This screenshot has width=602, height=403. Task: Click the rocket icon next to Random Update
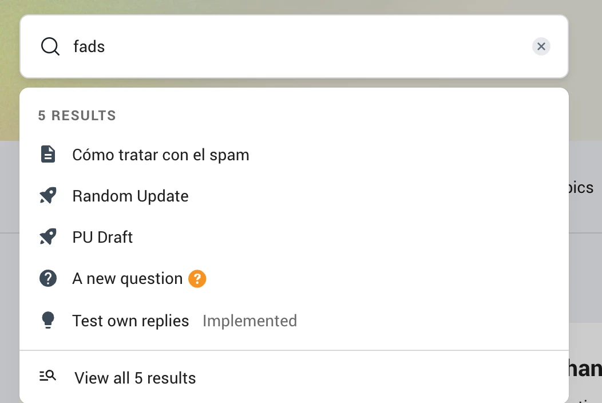click(x=48, y=196)
